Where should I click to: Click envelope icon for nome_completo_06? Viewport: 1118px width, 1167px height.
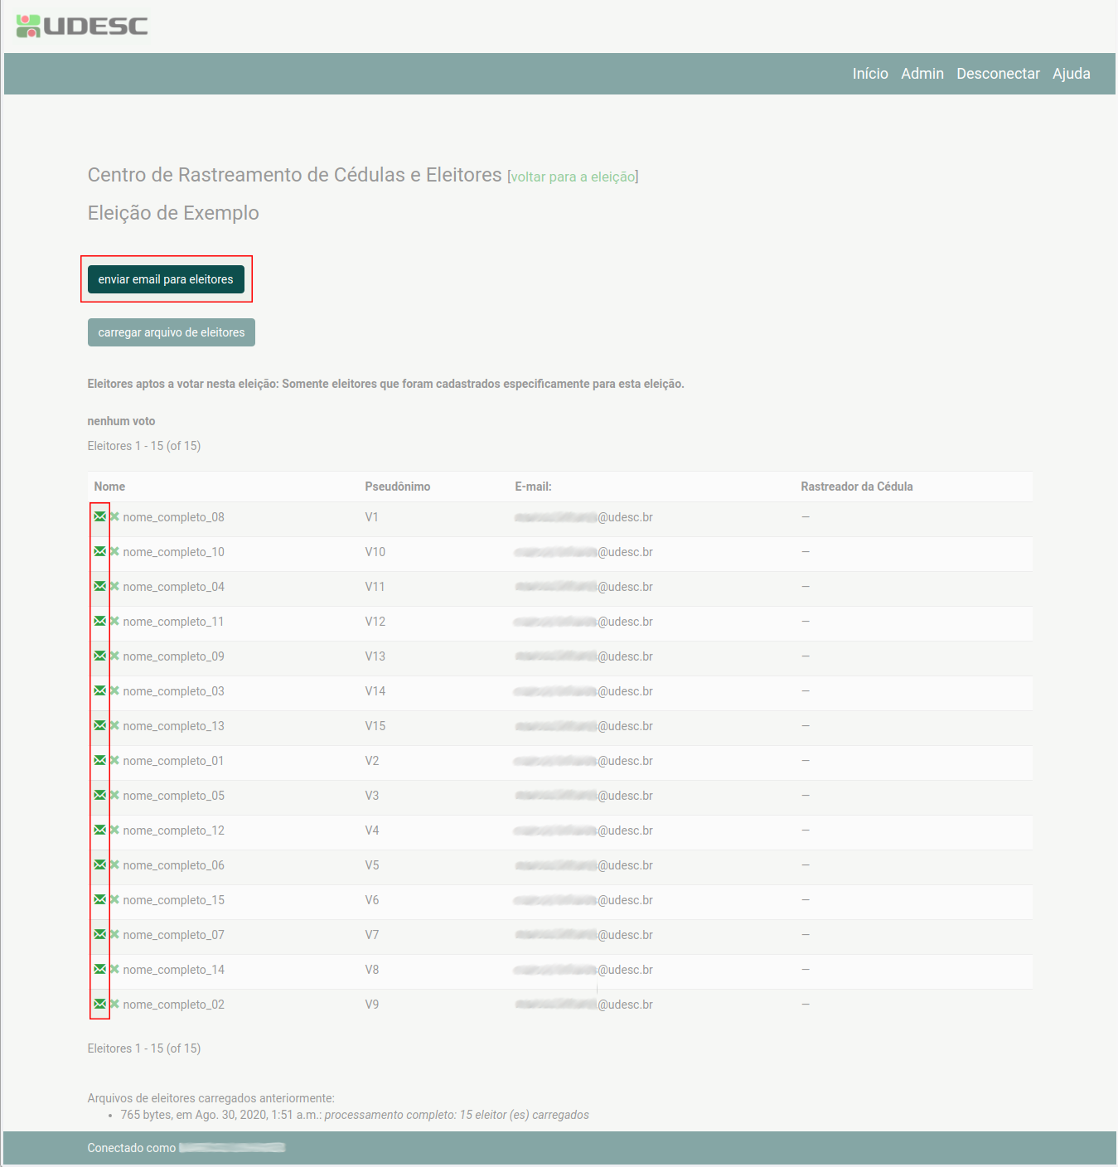[x=99, y=864]
